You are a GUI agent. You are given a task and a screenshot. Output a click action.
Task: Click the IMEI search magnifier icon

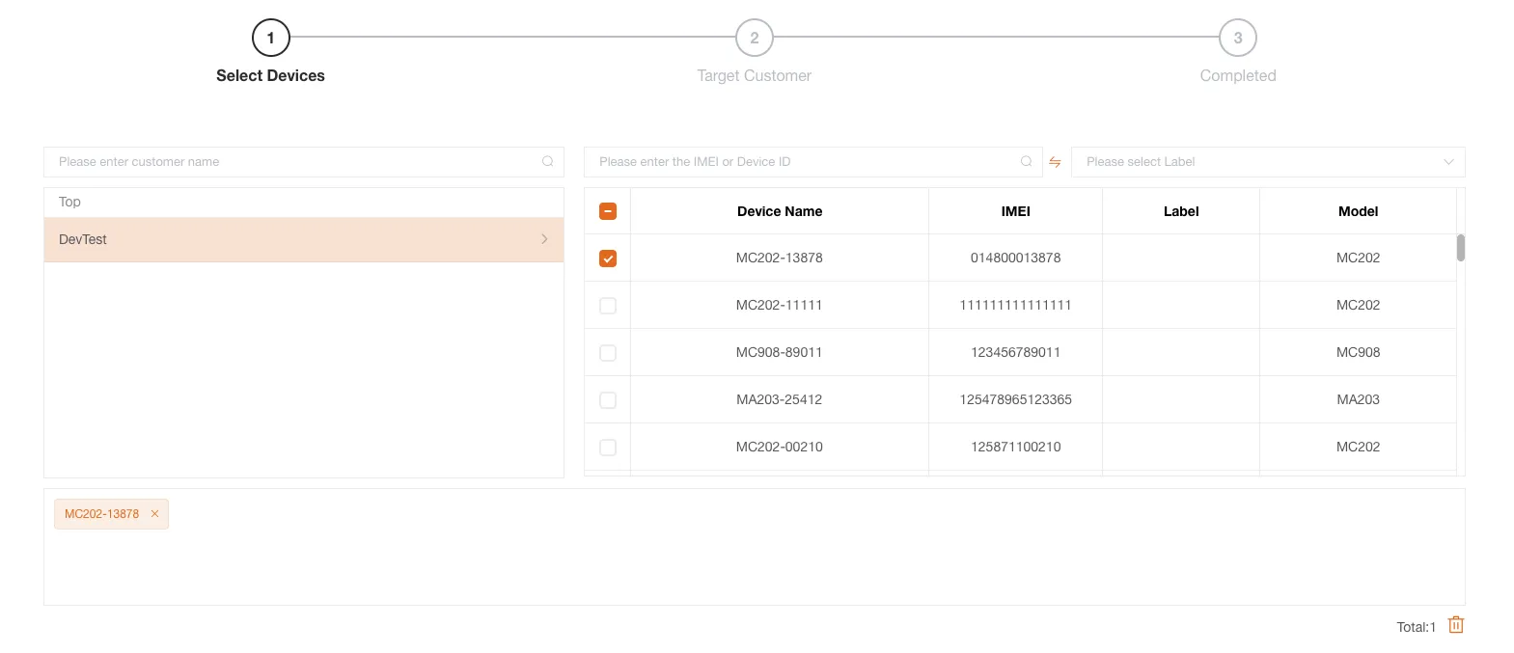point(1026,162)
